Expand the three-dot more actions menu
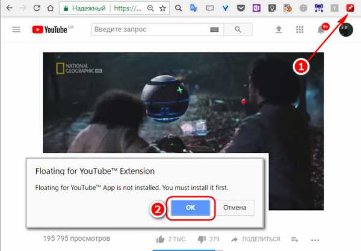The image size is (361, 251). pyautogui.click(x=316, y=239)
